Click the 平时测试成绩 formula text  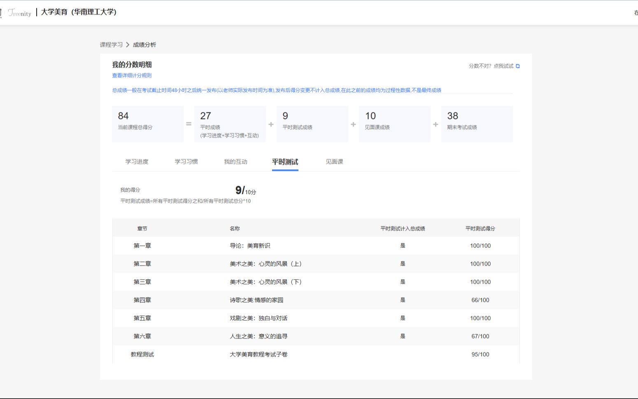pyautogui.click(x=185, y=201)
